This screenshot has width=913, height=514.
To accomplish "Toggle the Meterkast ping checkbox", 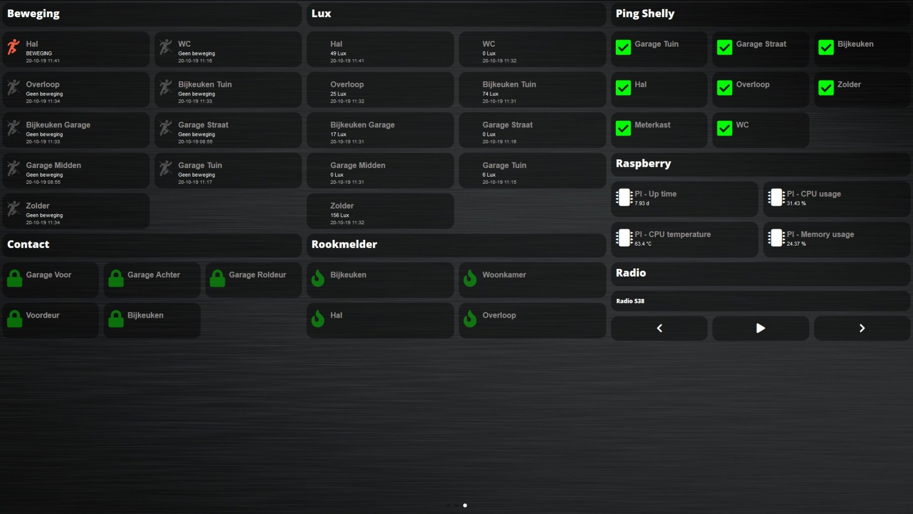I will pos(623,128).
